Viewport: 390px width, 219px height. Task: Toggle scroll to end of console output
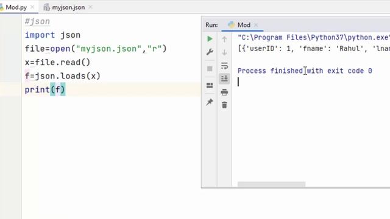point(224,78)
